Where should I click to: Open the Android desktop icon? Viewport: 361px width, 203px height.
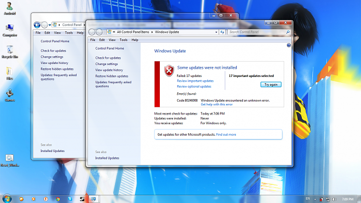[10, 9]
